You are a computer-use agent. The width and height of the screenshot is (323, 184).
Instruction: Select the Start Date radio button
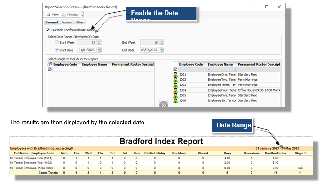[x=57, y=50]
